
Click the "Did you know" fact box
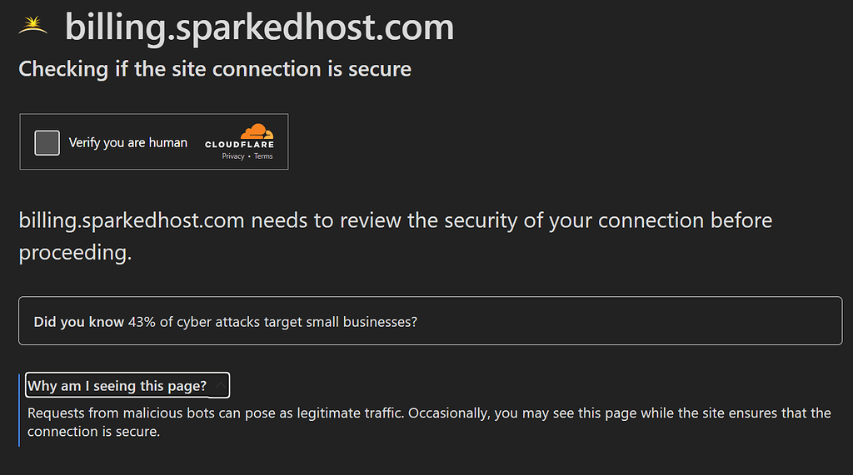(431, 320)
